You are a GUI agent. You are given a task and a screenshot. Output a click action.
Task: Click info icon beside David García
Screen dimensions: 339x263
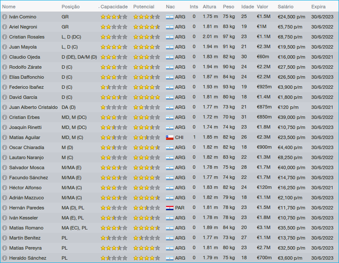coord(5,97)
